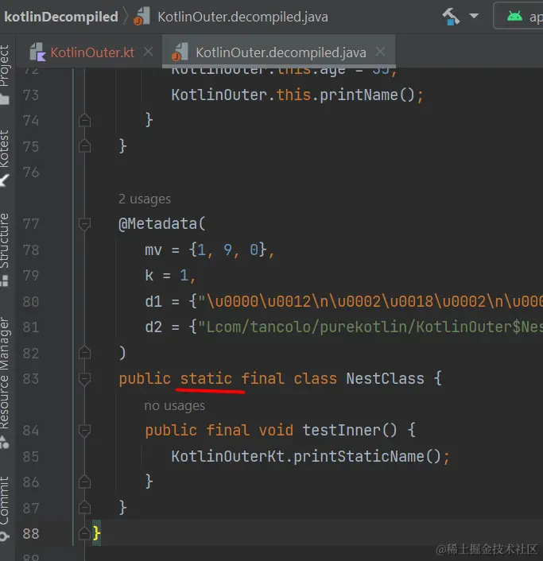
Task: Click fold end marker at line 88
Action: tap(84, 533)
